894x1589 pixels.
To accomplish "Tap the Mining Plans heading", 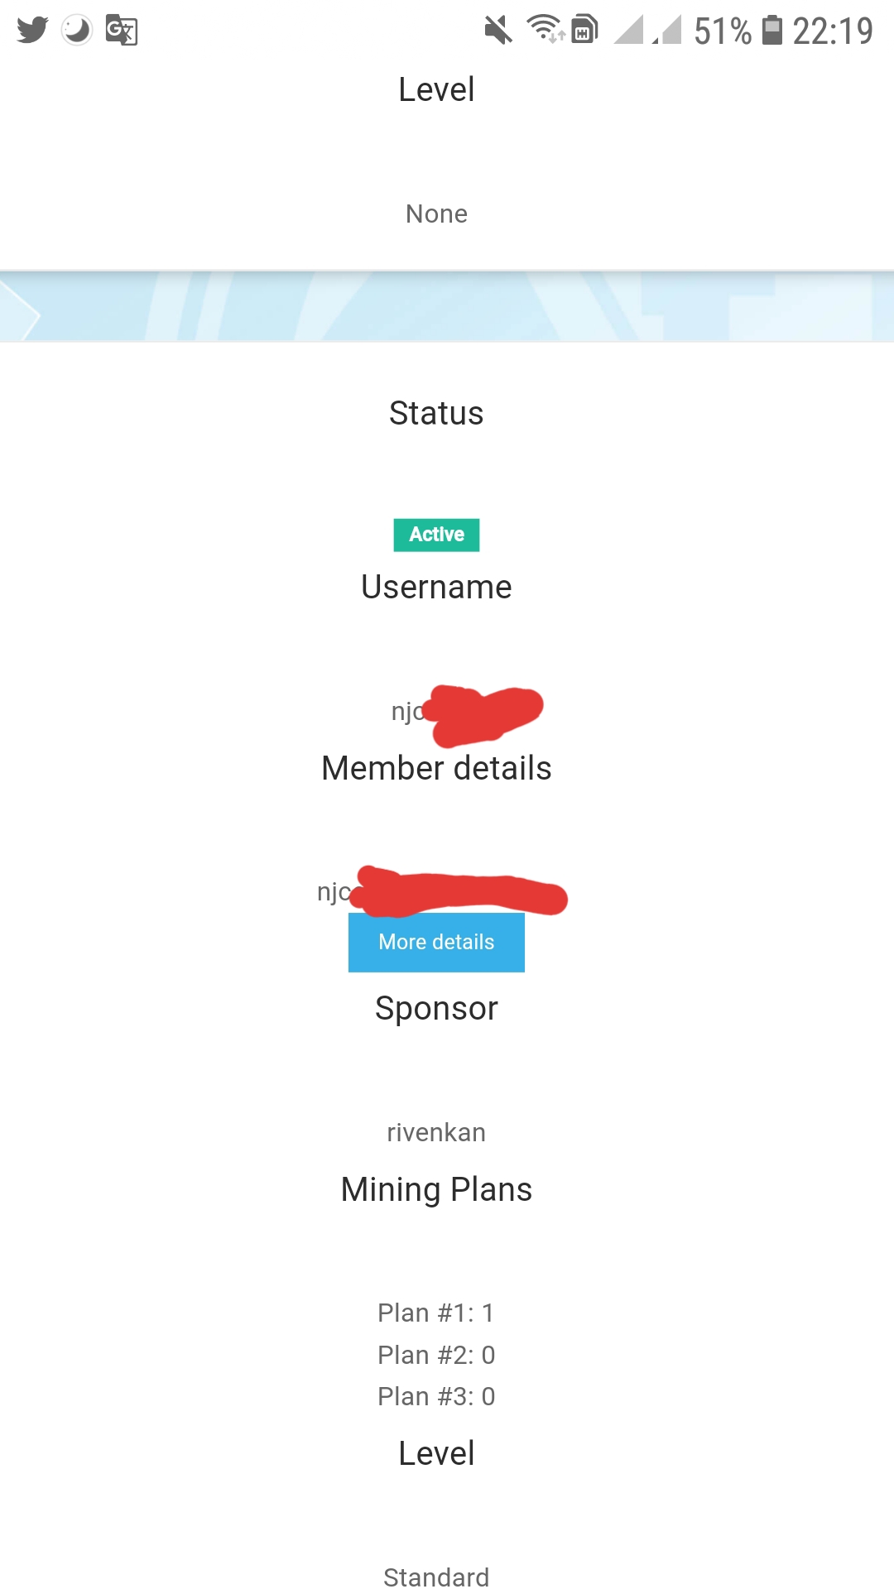I will tap(436, 1189).
